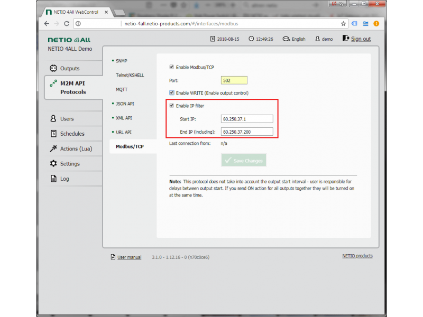Screen dimensions: 423x317
Task: Open the Settings section
Action: (x=73, y=164)
